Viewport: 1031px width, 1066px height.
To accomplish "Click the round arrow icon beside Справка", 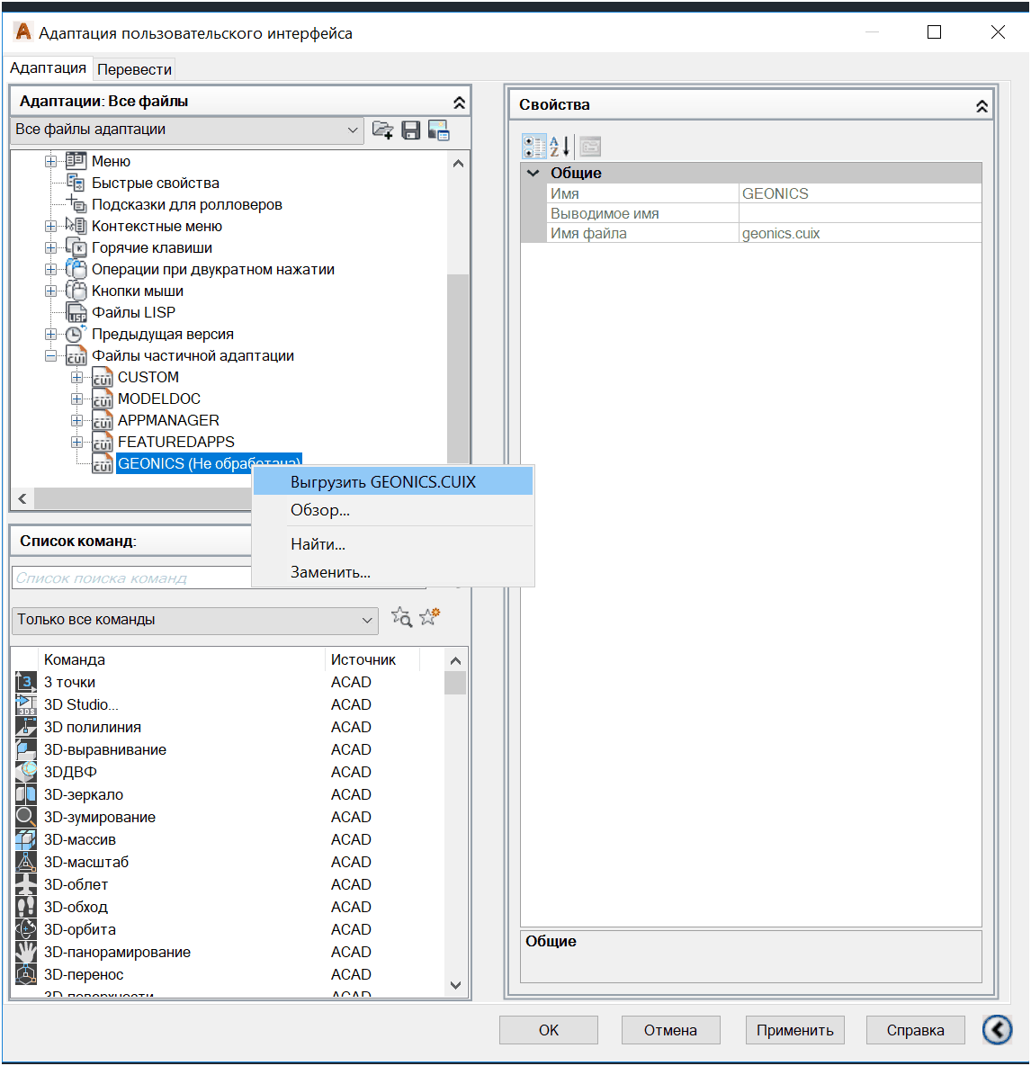I will (x=997, y=1030).
